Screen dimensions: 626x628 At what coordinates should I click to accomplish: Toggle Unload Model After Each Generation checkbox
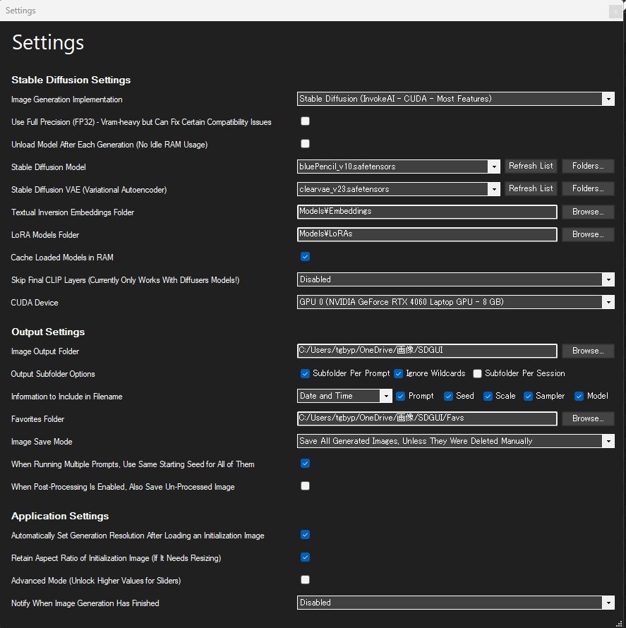coord(305,143)
